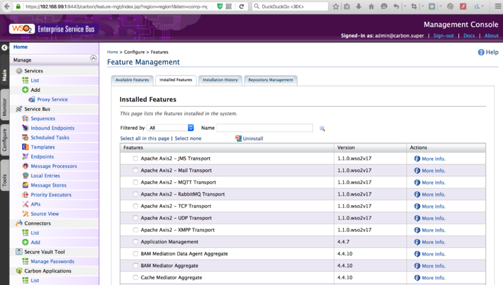The image size is (503, 285).
Task: Check the Apache Axis2 MQTT Transport checkbox
Action: coord(135,182)
